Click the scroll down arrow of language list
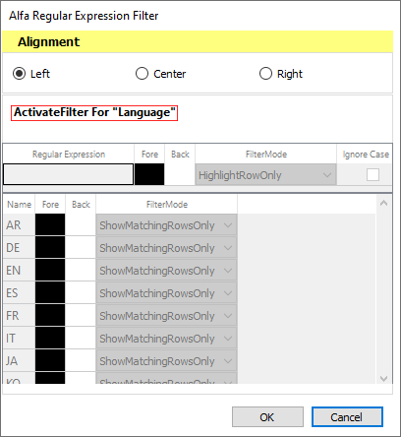This screenshot has height=437, width=401. (383, 378)
